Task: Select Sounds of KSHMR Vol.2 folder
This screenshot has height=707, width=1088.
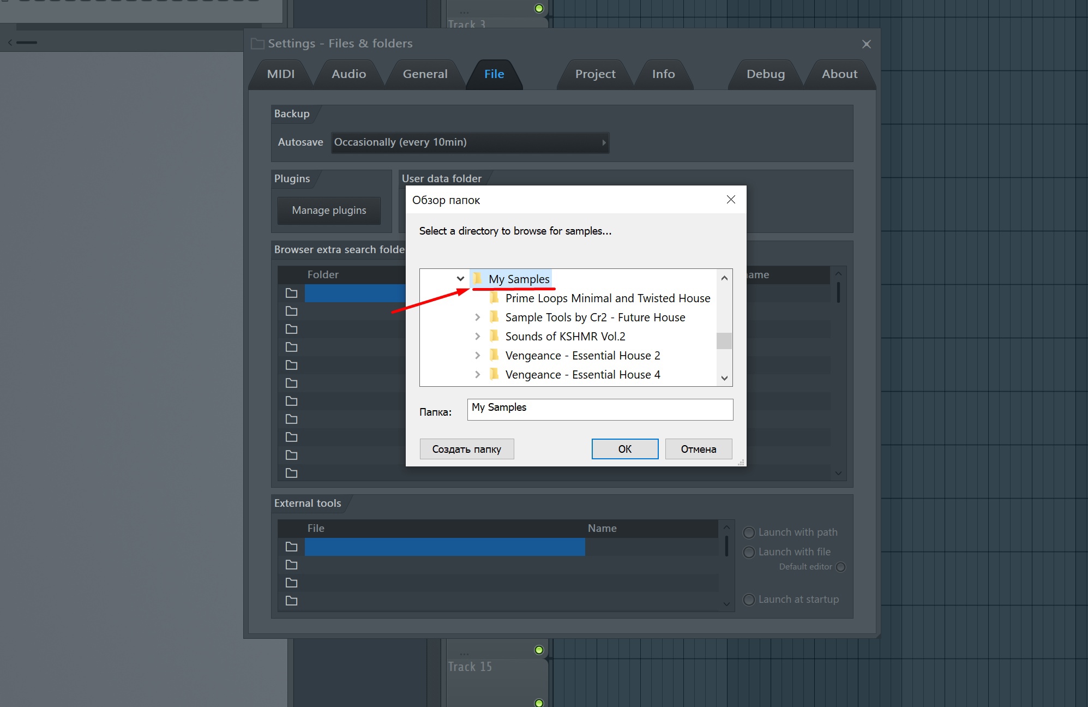Action: pos(565,336)
